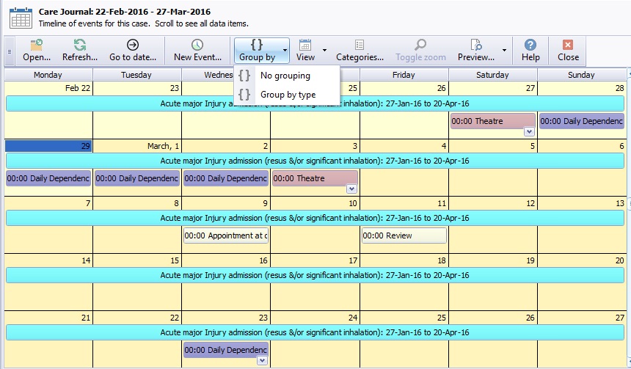Viewport: 631px width, 369px height.
Task: Choose Group by type option
Action: (x=288, y=95)
